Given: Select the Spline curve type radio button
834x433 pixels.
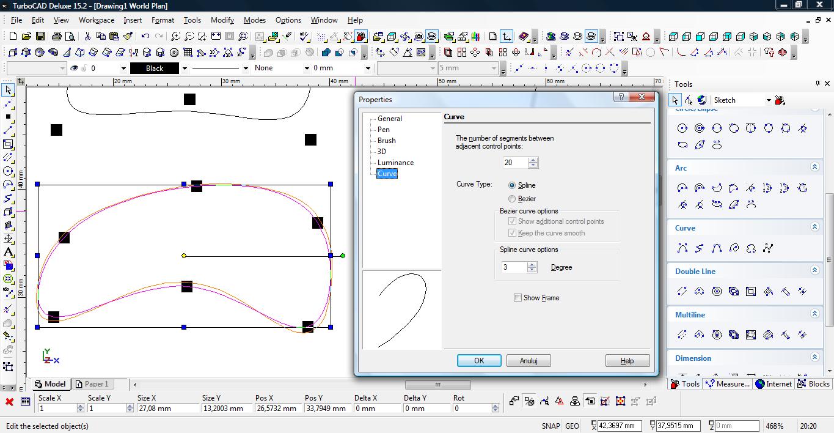Looking at the screenshot, I should (512, 185).
